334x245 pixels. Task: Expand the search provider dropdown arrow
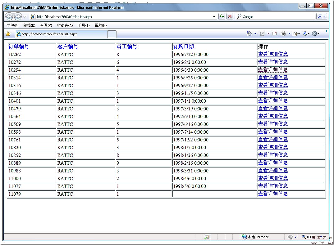coord(325,17)
